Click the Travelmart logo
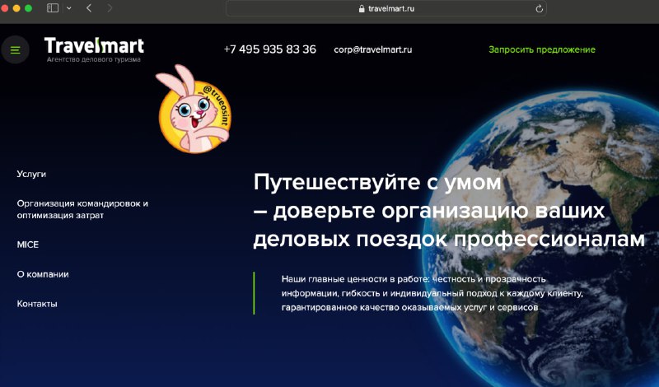Image resolution: width=659 pixels, height=387 pixels. pos(94,46)
